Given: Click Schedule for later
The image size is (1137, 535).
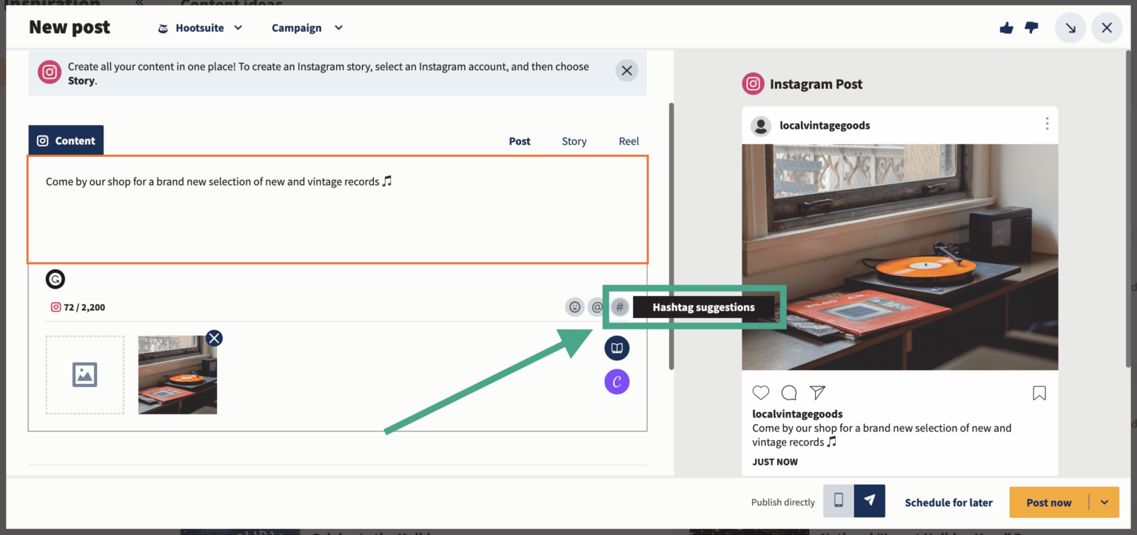Looking at the screenshot, I should [x=948, y=502].
